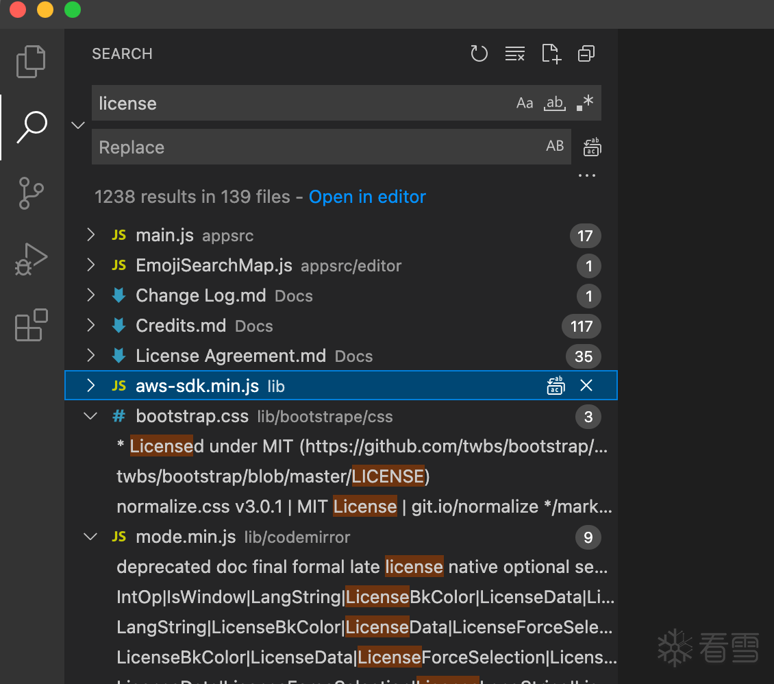The width and height of the screenshot is (774, 684).
Task: Hide the Replace field with chevron
Action: tap(78, 125)
